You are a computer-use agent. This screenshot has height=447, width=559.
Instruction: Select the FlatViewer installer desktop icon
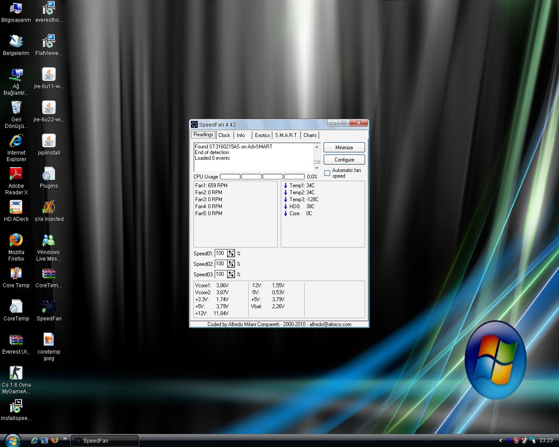[x=49, y=45]
